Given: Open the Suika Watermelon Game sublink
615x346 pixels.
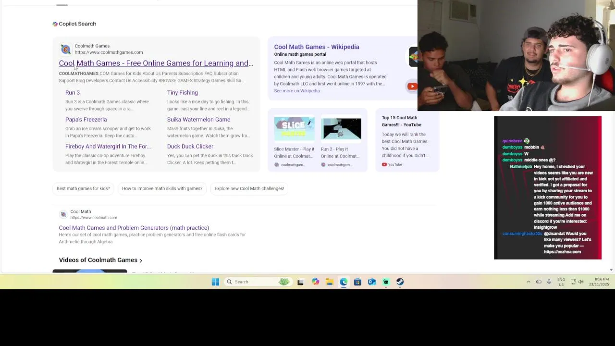Looking at the screenshot, I should 198,120.
